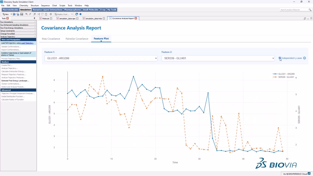Click the Paste clipboard icon

[46, 14]
